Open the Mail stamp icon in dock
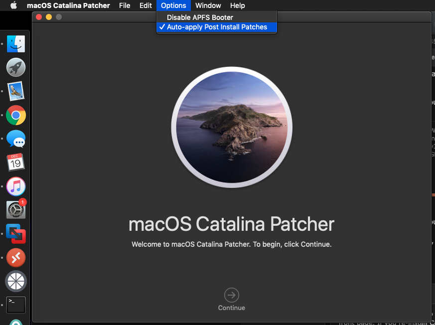This screenshot has height=325, width=435. tap(16, 91)
